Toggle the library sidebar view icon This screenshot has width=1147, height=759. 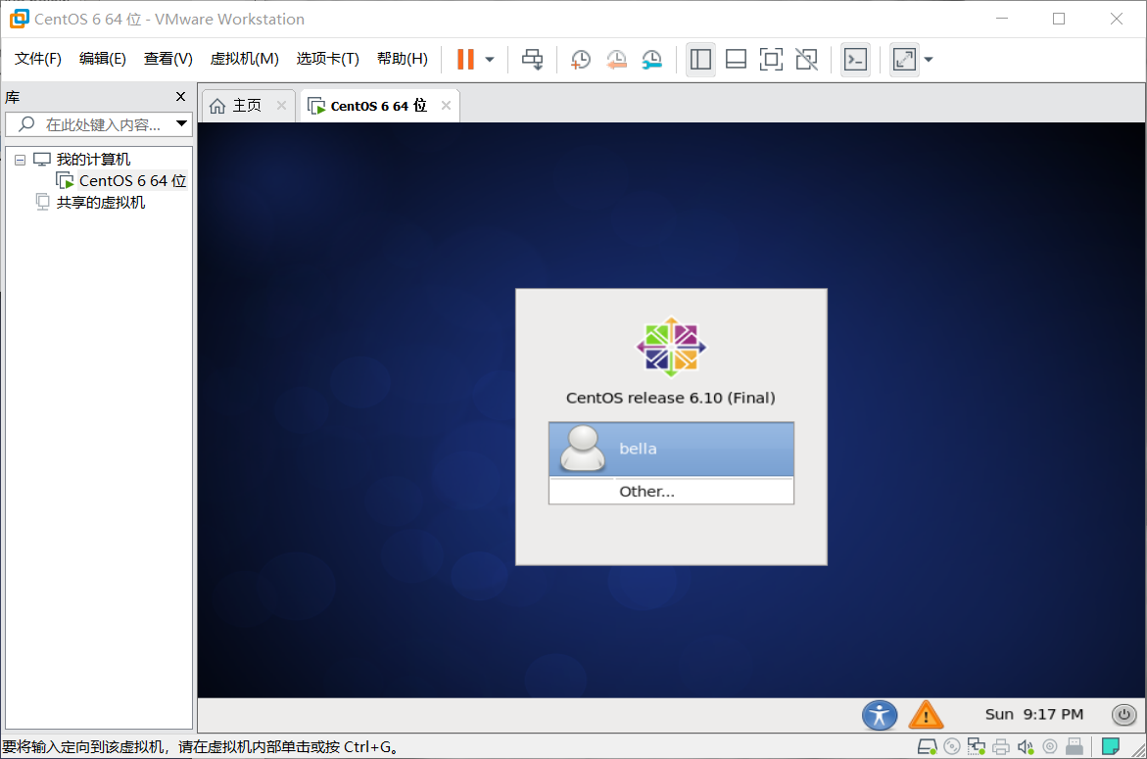coord(700,59)
